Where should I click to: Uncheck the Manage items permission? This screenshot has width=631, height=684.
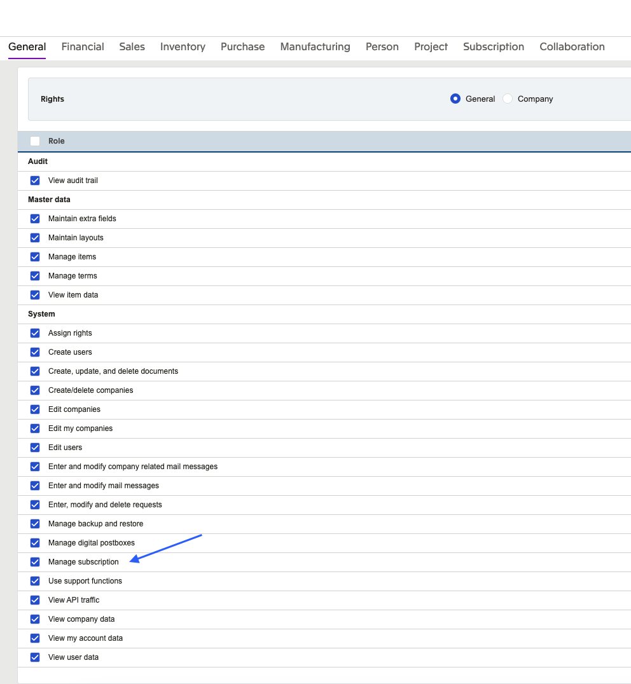pos(35,257)
